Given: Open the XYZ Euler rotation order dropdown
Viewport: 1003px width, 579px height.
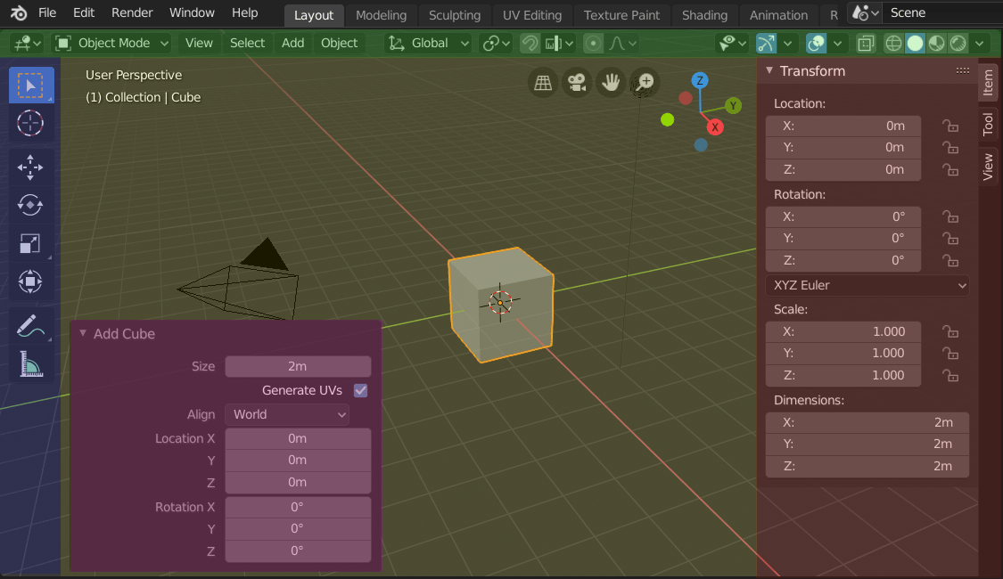Looking at the screenshot, I should pyautogui.click(x=867, y=285).
